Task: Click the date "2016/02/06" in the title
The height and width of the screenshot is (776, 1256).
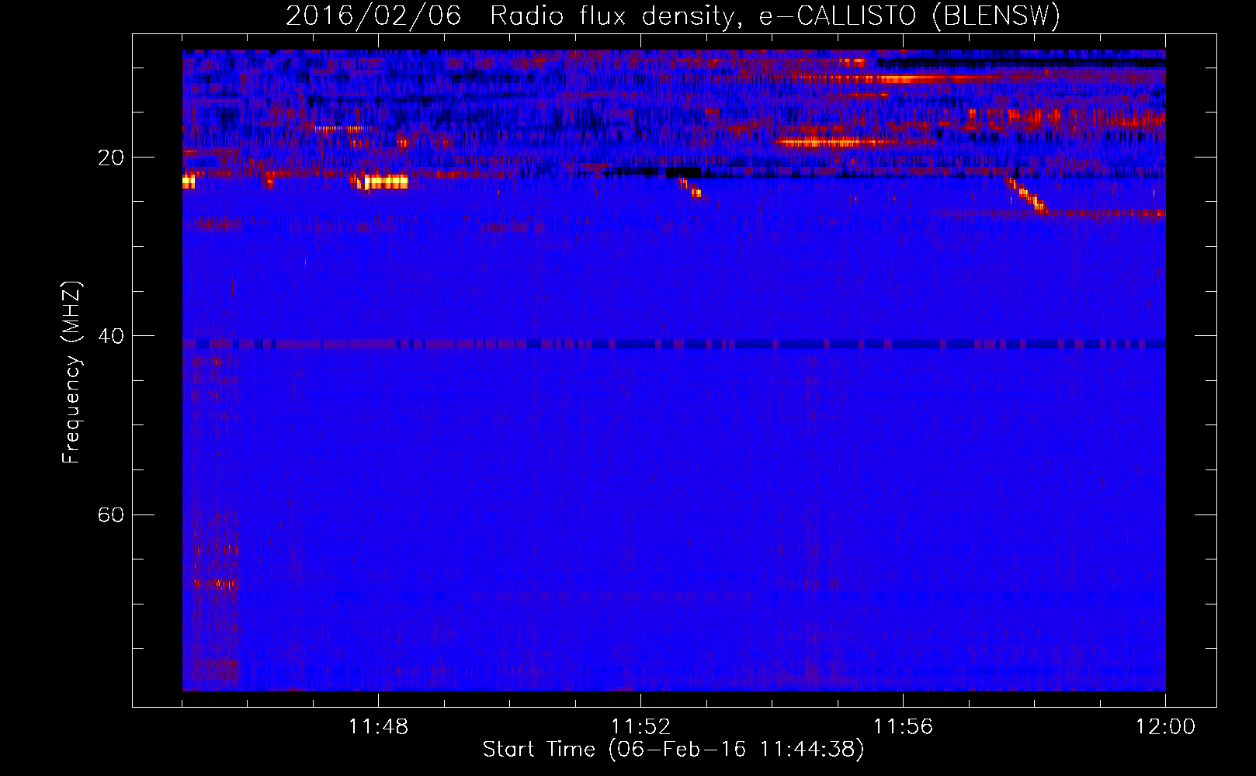Action: (x=373, y=16)
